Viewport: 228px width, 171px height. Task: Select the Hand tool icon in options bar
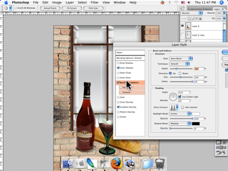click(6, 8)
